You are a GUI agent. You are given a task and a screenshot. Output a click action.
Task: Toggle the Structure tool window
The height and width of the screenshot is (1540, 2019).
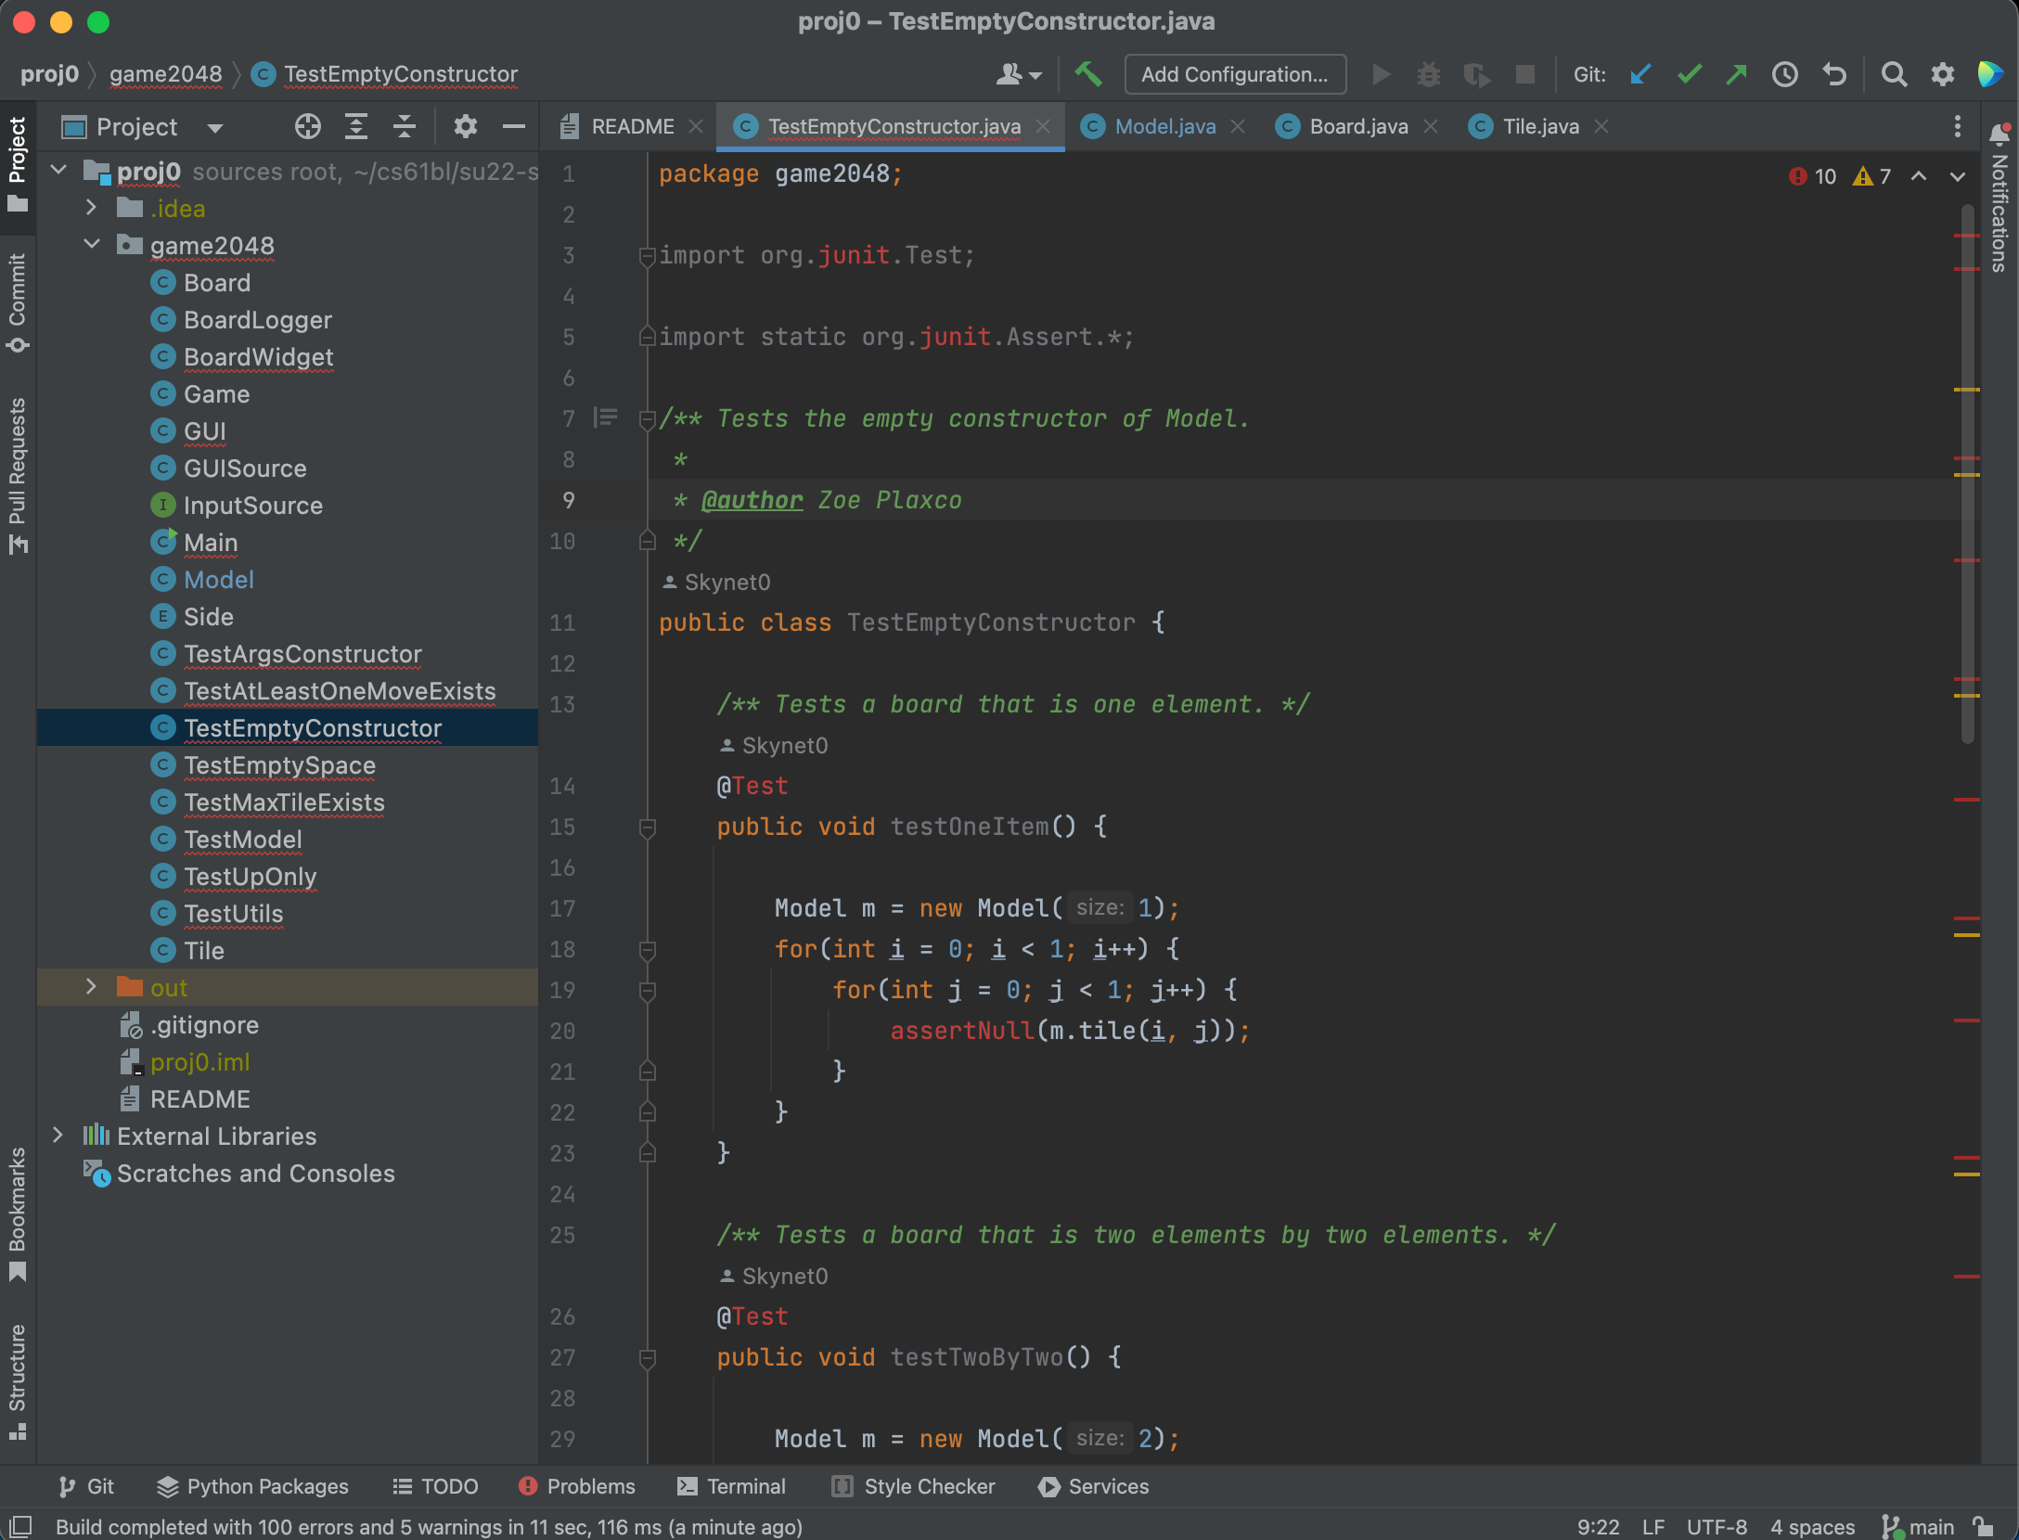pyautogui.click(x=18, y=1380)
